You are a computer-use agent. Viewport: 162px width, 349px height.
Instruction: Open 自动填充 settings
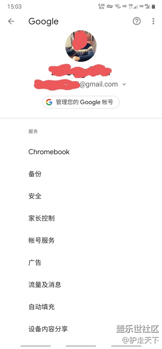pos(41,307)
